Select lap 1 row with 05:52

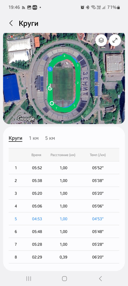64,168
